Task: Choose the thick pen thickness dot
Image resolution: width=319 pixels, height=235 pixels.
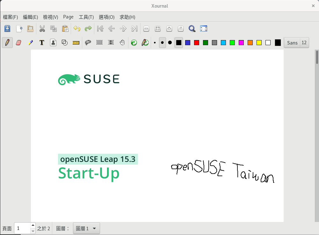Action: 170,43
